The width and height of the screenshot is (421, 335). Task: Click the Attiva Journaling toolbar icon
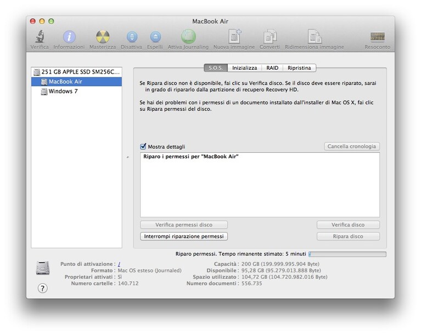coord(188,36)
